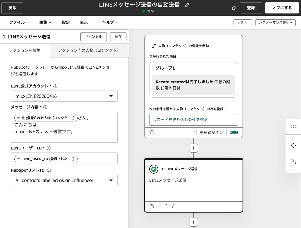The width and height of the screenshot is (301, 228).
Task: Open 表示 menu
Action: 86,22
